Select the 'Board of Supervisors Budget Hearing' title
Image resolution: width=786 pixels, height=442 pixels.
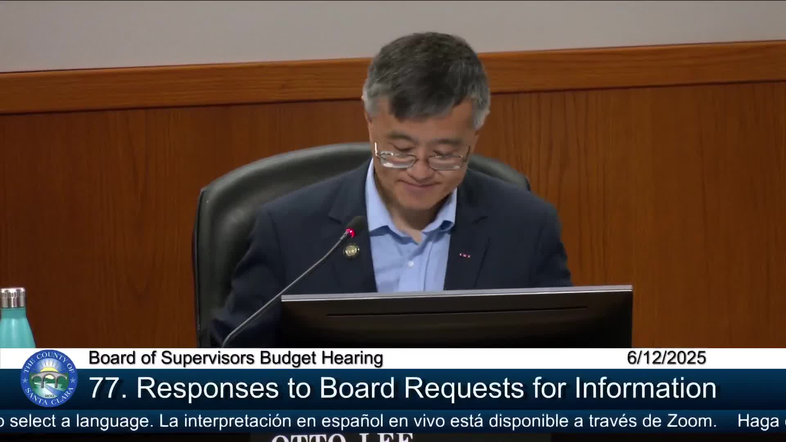(x=235, y=358)
